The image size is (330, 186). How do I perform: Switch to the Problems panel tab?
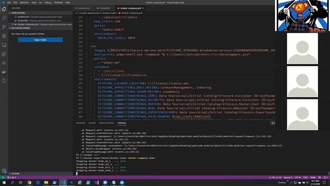click(80, 123)
